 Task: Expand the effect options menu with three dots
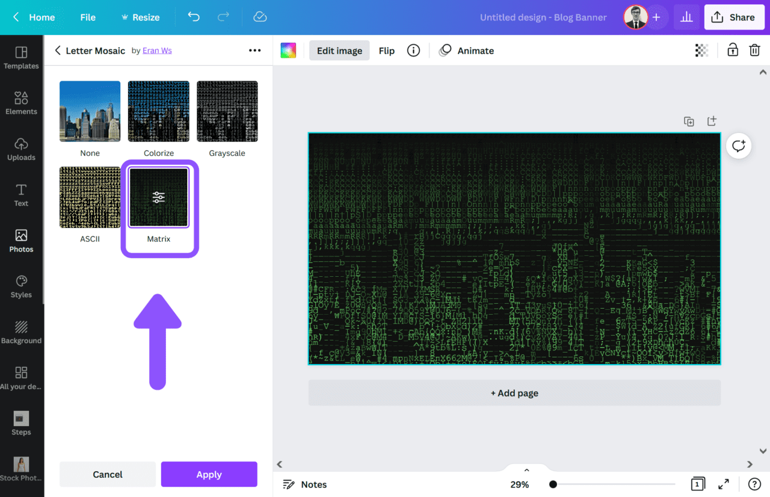(254, 51)
